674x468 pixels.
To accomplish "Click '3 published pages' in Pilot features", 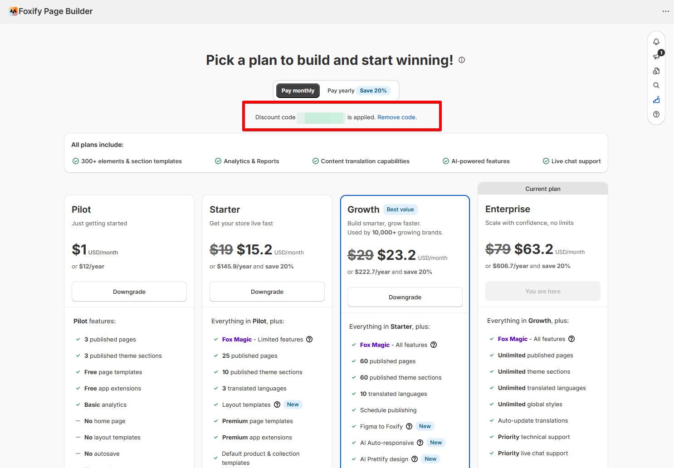I will [x=110, y=339].
